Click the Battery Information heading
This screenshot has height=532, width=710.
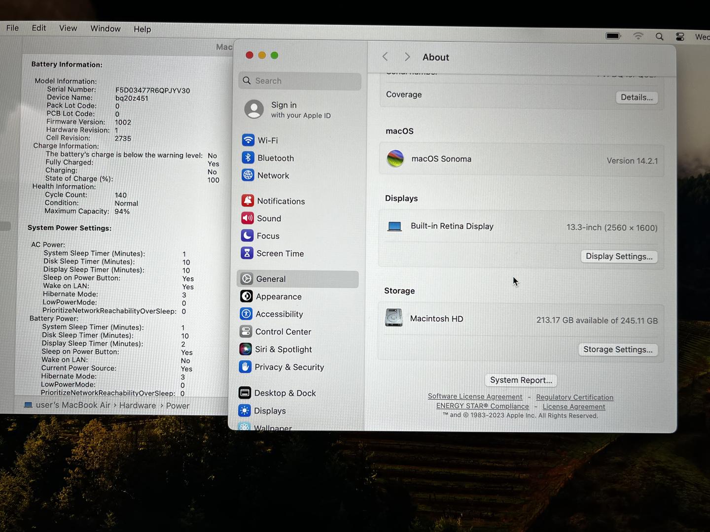[x=67, y=64]
